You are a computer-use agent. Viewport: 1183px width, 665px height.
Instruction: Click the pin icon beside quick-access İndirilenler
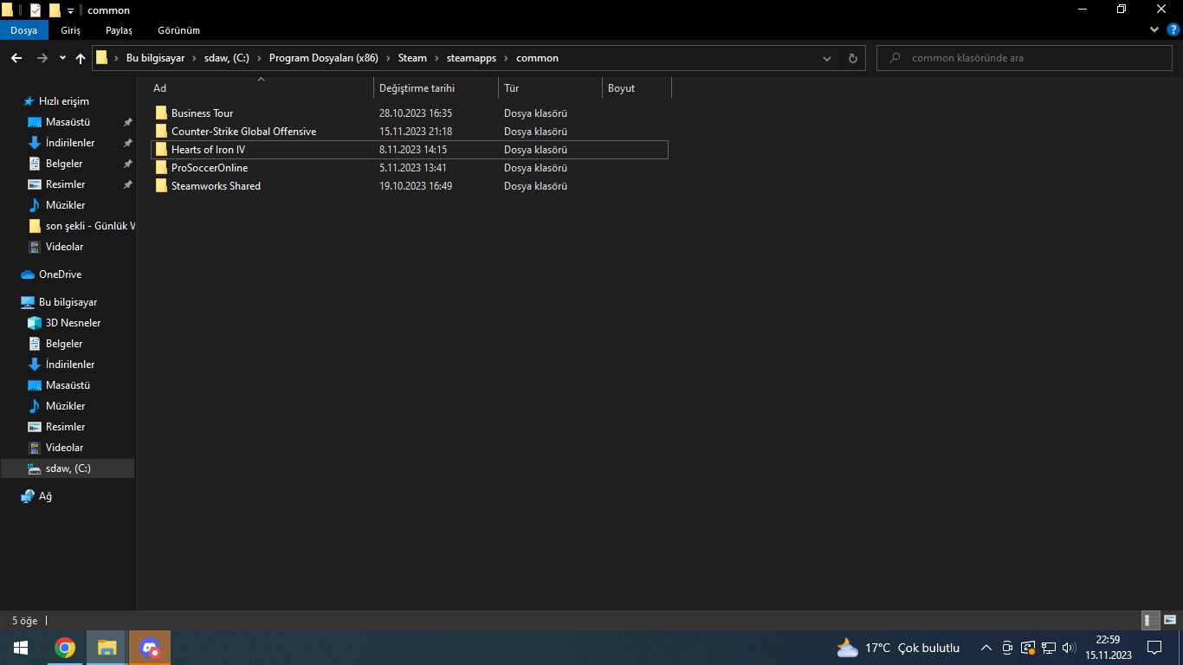[127, 143]
